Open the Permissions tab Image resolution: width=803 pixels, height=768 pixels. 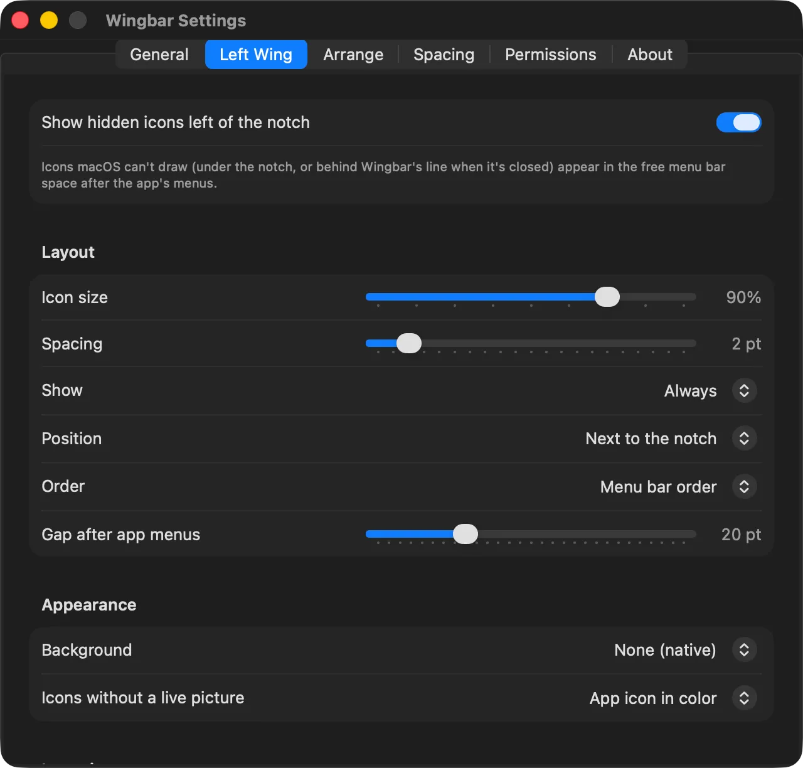pyautogui.click(x=551, y=55)
